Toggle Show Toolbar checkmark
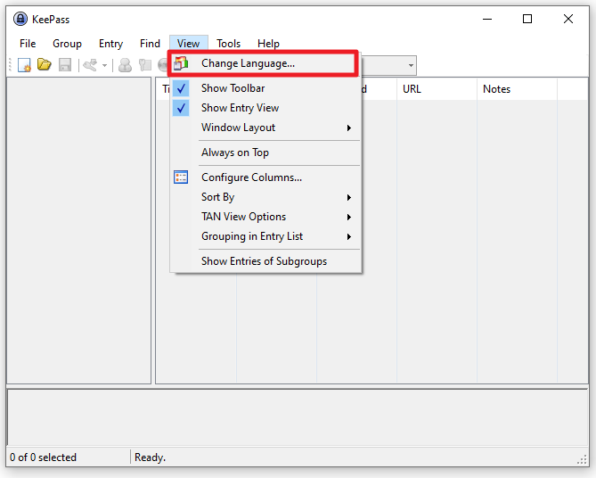This screenshot has width=596, height=478. pos(181,88)
